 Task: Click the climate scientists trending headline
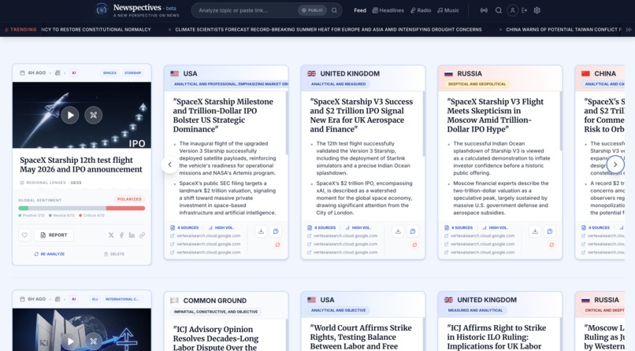coord(329,30)
